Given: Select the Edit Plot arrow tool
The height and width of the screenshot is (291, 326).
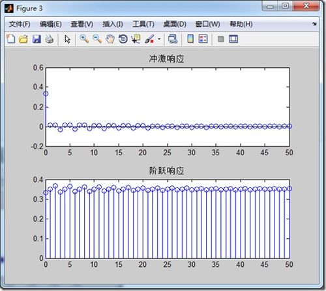Looking at the screenshot, I should click(x=67, y=39).
